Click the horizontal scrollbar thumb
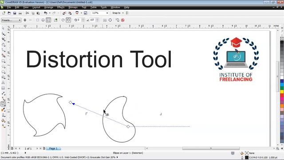284x160 pixels. (x=211, y=148)
